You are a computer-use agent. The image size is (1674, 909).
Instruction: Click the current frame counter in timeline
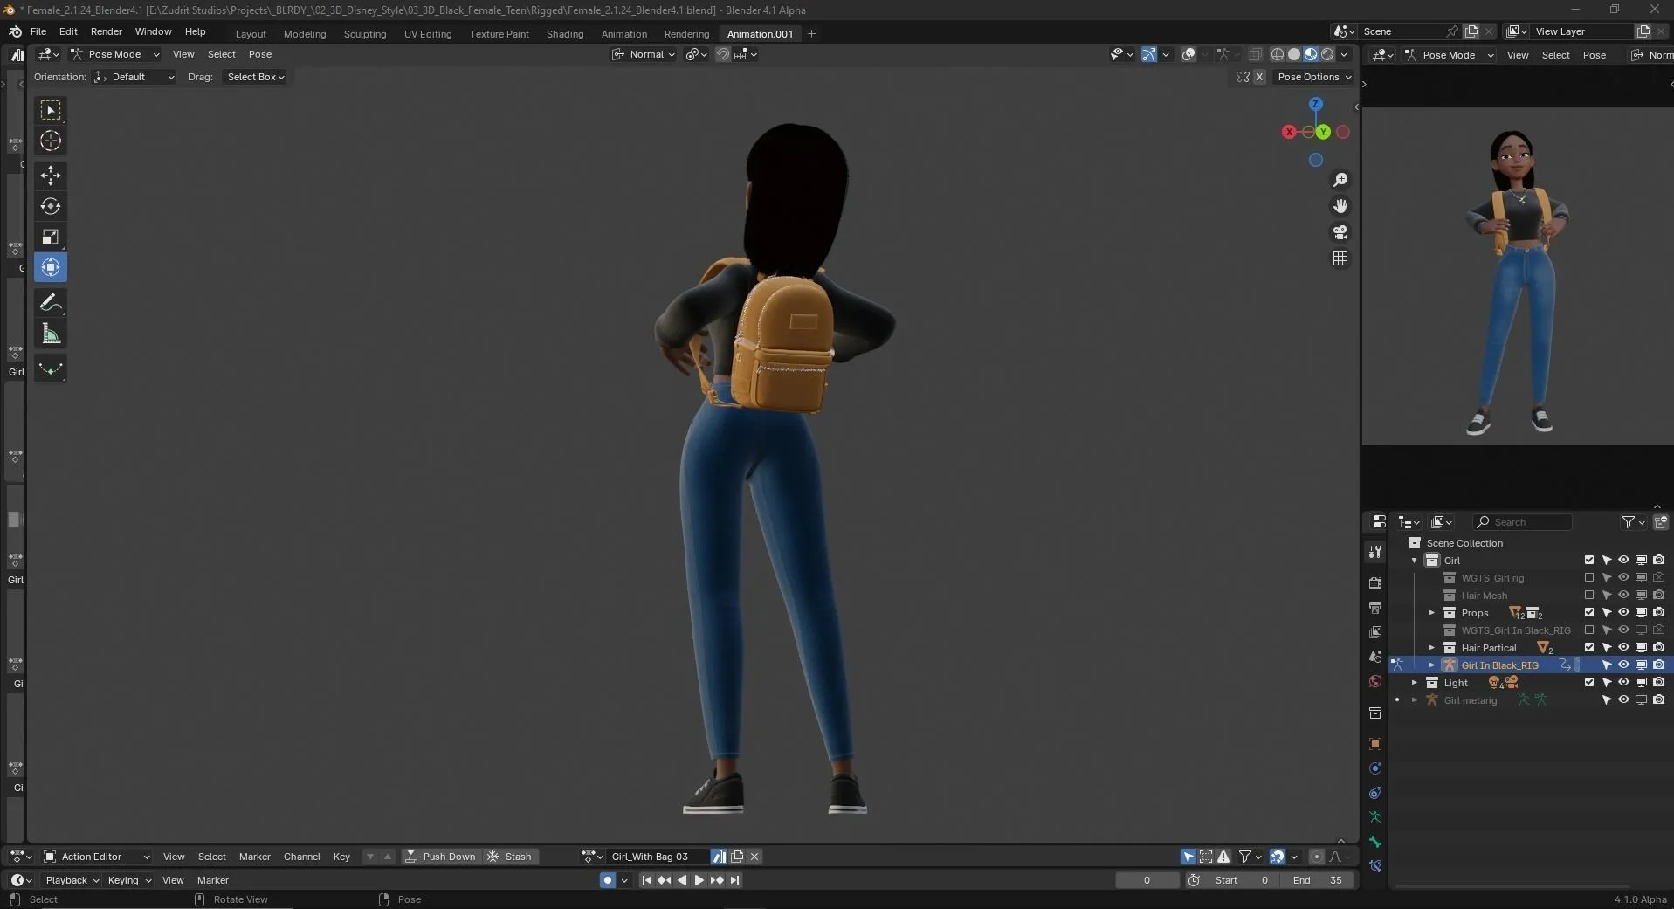pyautogui.click(x=1147, y=880)
